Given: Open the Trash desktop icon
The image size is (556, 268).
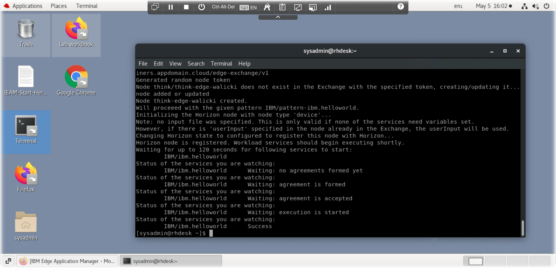Looking at the screenshot, I should point(26,33).
